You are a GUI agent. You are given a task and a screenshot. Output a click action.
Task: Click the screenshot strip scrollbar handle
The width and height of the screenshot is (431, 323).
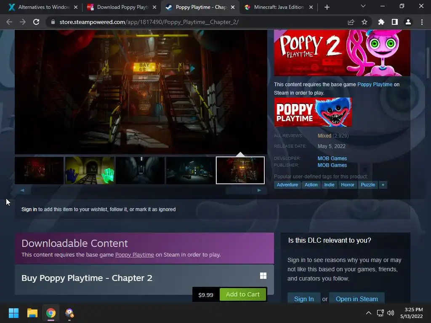[x=238, y=190]
